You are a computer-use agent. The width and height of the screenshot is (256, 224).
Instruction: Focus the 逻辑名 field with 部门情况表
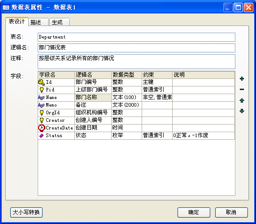tap(136, 48)
